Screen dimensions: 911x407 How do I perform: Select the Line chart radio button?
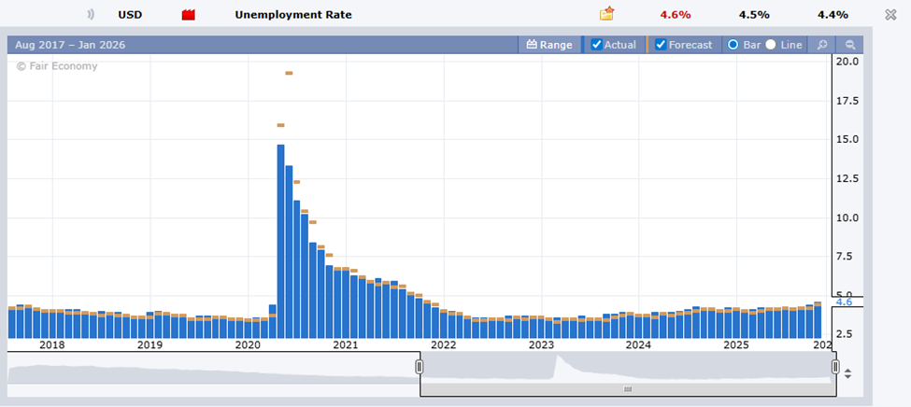pyautogui.click(x=771, y=45)
